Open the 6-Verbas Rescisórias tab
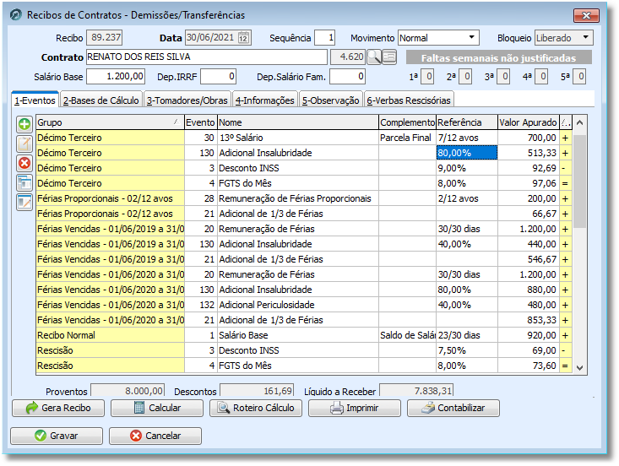This screenshot has height=466, width=619. (409, 100)
